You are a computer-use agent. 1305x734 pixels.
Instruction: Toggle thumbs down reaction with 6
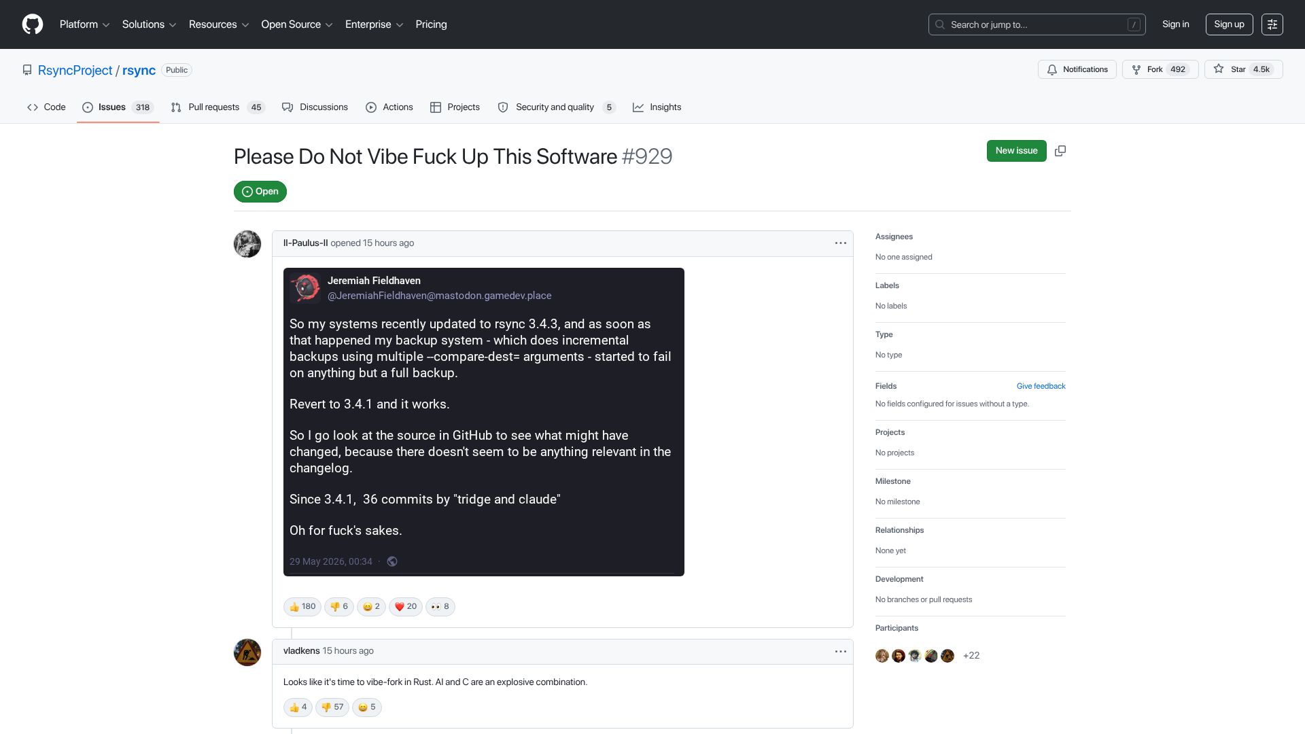pos(339,607)
